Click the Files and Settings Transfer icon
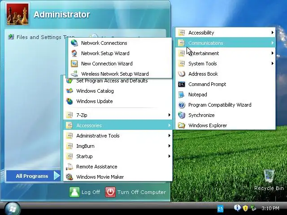The image size is (287, 215). click(11, 37)
